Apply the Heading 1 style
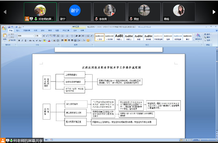The height and width of the screenshot is (143, 218). click(119, 37)
